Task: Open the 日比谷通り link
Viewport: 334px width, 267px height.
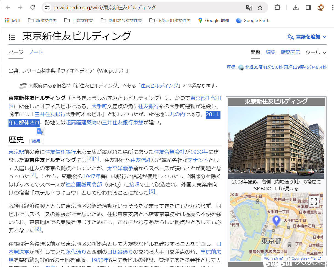Action: [120, 252]
